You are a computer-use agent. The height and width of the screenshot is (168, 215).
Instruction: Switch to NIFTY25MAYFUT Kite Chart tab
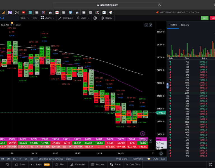[x=178, y=13]
